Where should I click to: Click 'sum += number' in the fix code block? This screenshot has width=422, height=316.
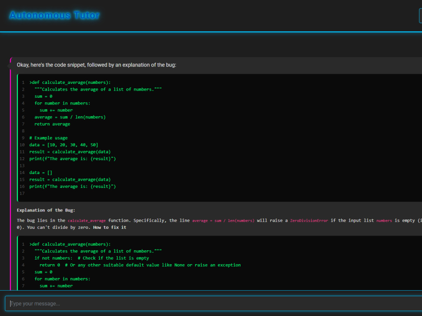point(56,286)
